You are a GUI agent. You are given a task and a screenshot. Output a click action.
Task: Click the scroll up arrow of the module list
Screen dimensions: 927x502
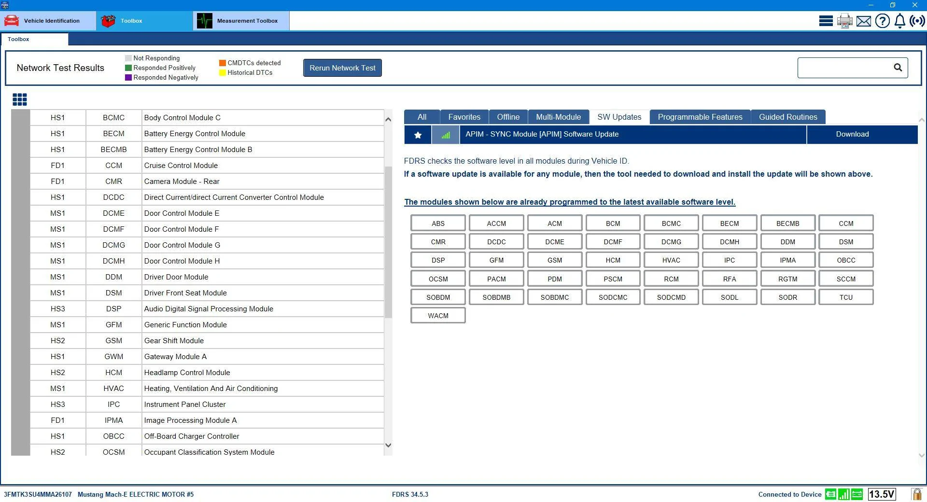pyautogui.click(x=388, y=119)
